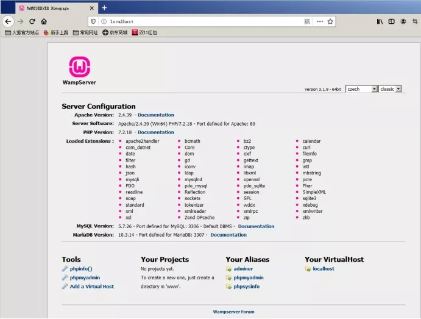Click folder icon next to phpmyadmin alias
The width and height of the screenshot is (421, 319).
tap(228, 278)
